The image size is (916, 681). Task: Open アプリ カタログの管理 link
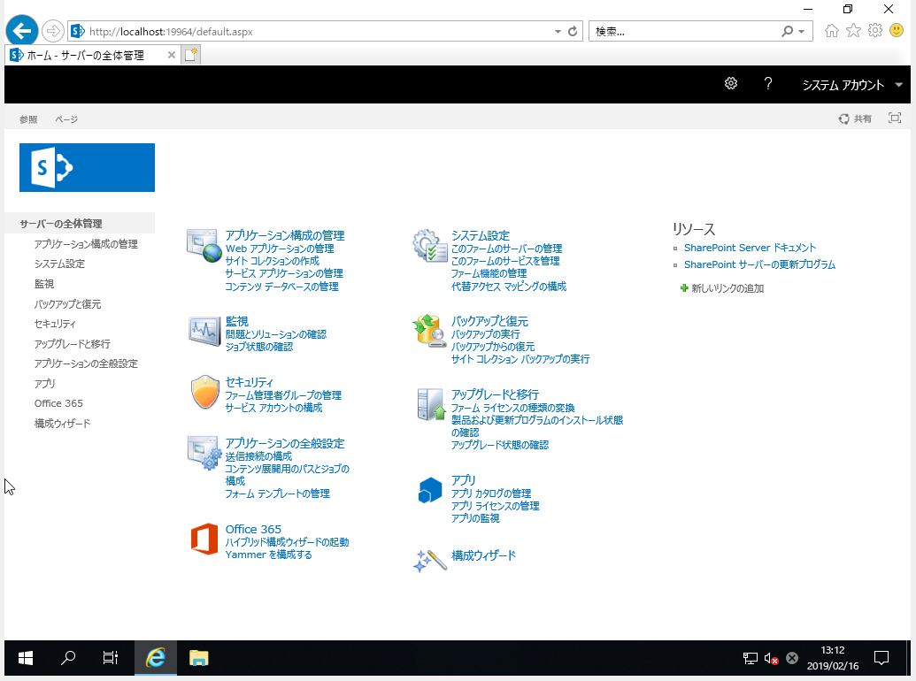coord(491,494)
